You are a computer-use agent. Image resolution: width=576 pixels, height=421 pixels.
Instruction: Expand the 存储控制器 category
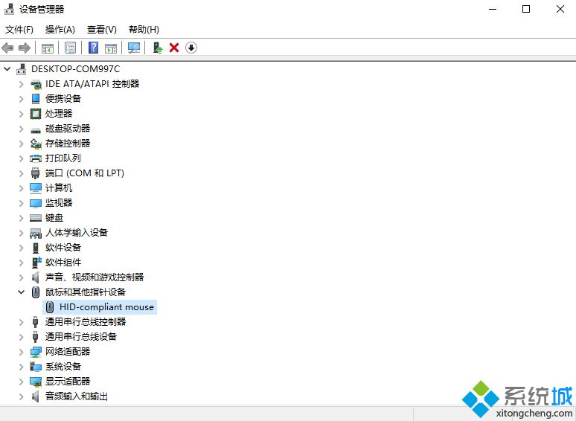pos(22,144)
